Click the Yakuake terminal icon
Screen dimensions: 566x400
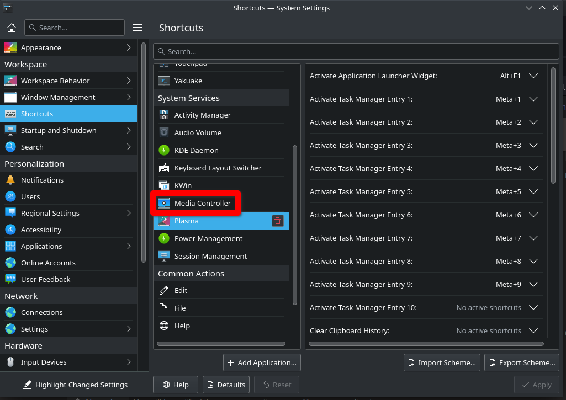click(x=164, y=81)
